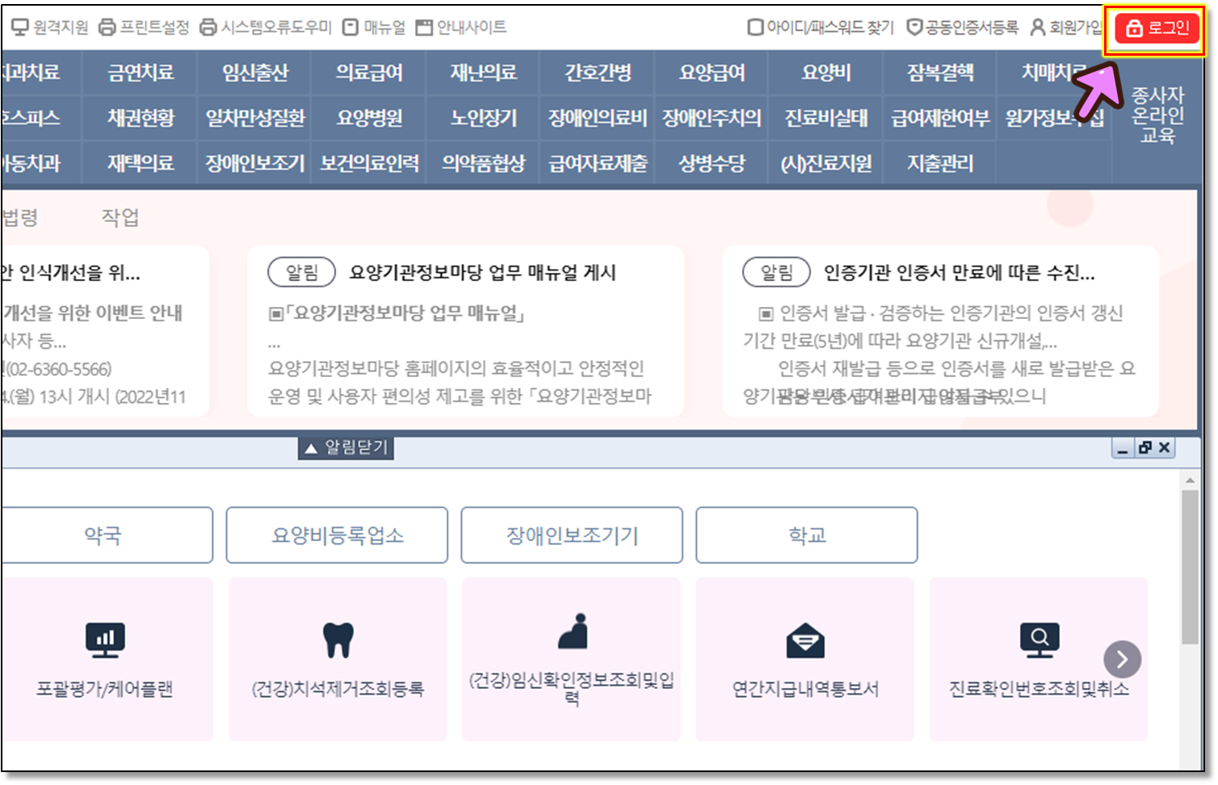Switch to the 작업 tab
This screenshot has height=785, width=1218.
[120, 217]
